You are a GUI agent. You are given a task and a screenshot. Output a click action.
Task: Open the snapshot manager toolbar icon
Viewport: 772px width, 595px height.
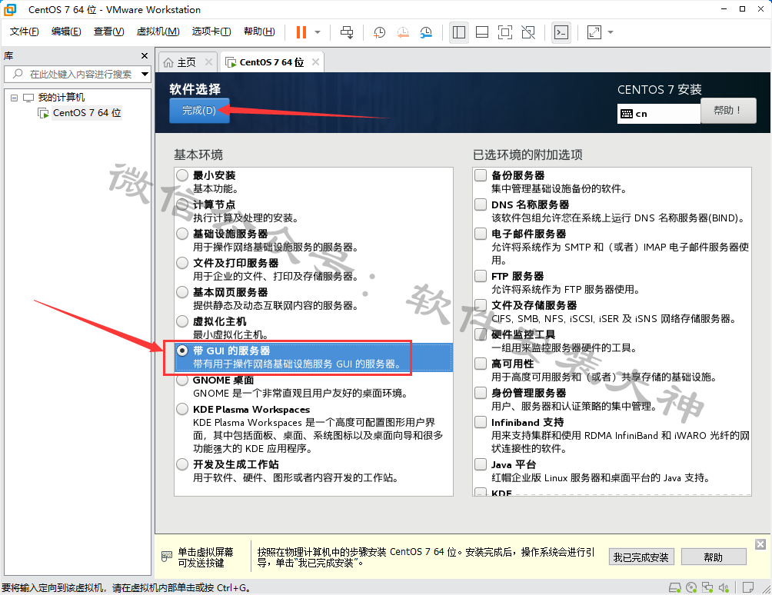click(426, 32)
